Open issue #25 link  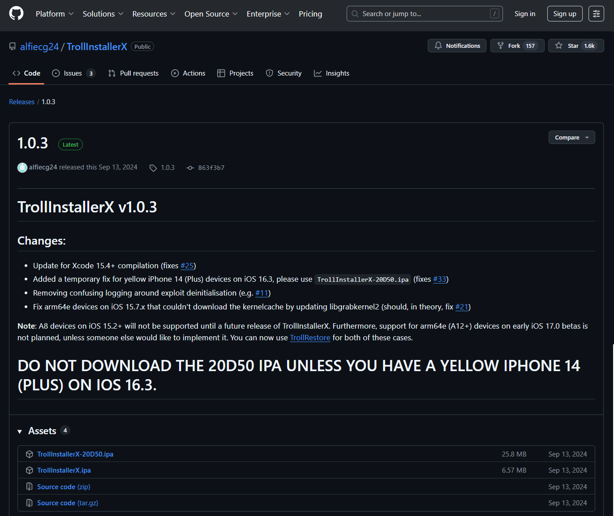coord(187,266)
